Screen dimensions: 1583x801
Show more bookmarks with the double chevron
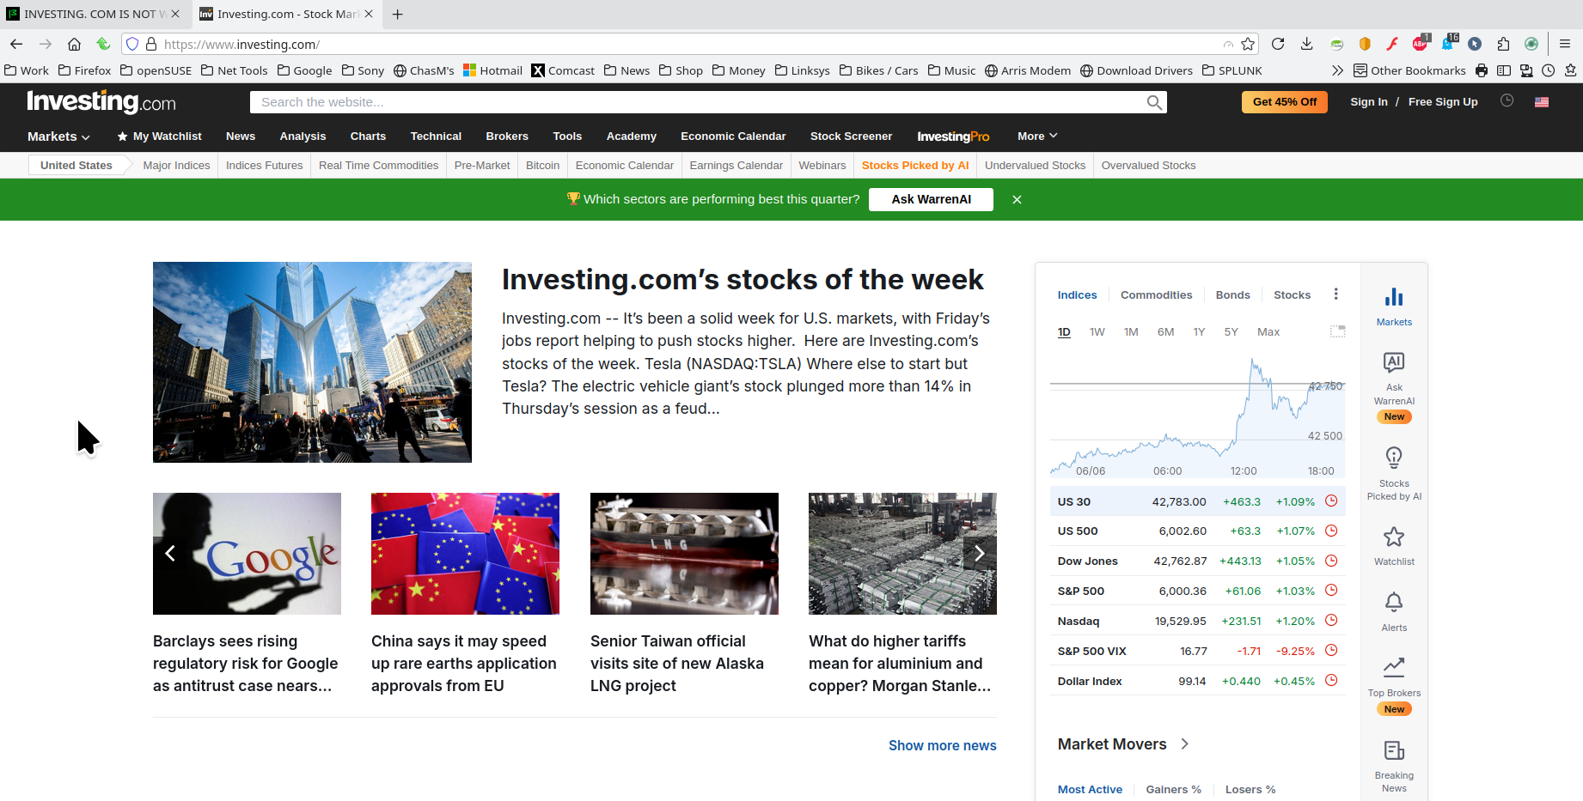[1337, 70]
